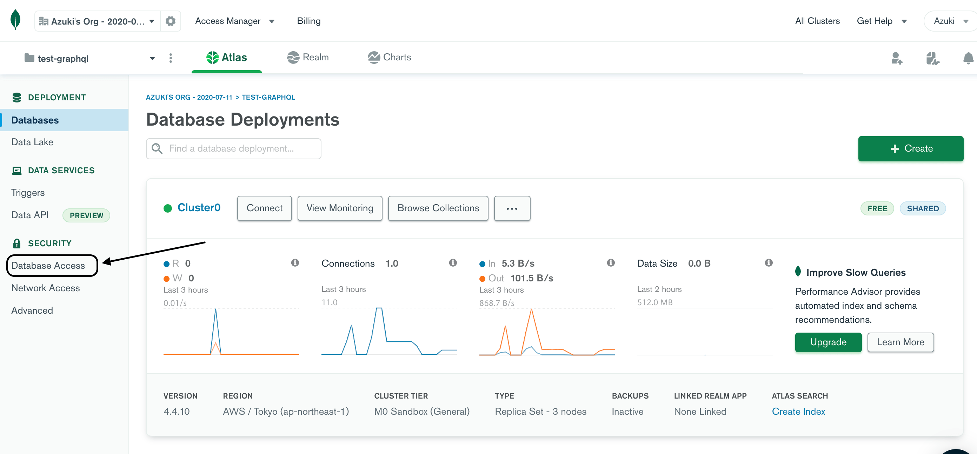Viewport: 977px width, 454px height.
Task: Click the network In/Out line chart
Action: coord(547,331)
